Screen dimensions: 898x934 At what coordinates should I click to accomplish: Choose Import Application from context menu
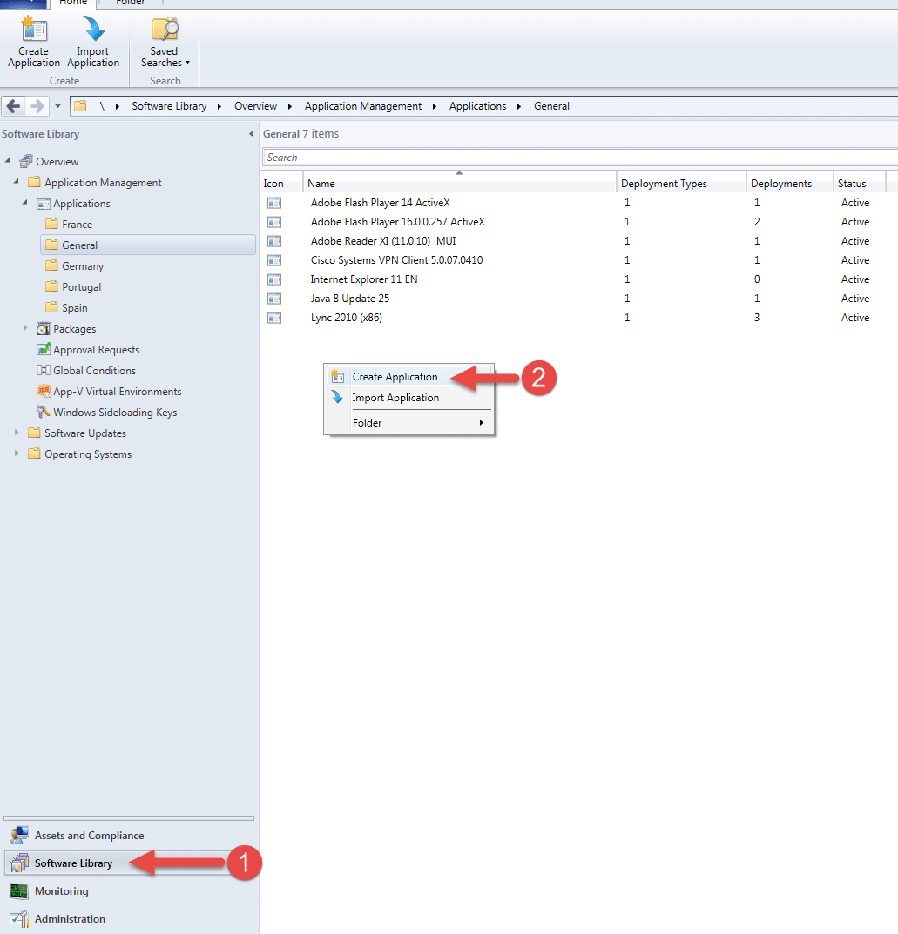tap(395, 398)
